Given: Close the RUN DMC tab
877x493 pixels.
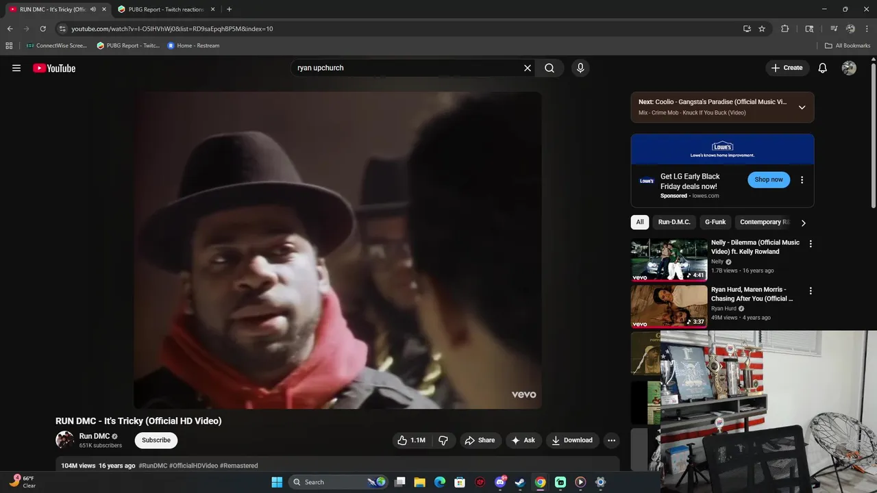Looking at the screenshot, I should 104,10.
